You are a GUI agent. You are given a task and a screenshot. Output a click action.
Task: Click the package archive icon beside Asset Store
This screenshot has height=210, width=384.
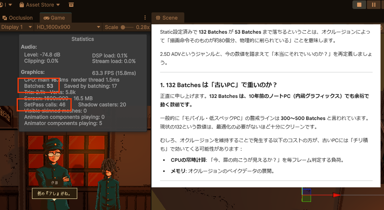click(x=71, y=5)
